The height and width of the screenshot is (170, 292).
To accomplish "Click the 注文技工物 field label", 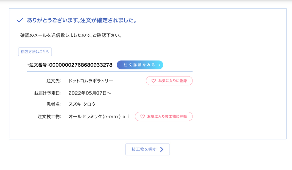I will (x=50, y=117).
